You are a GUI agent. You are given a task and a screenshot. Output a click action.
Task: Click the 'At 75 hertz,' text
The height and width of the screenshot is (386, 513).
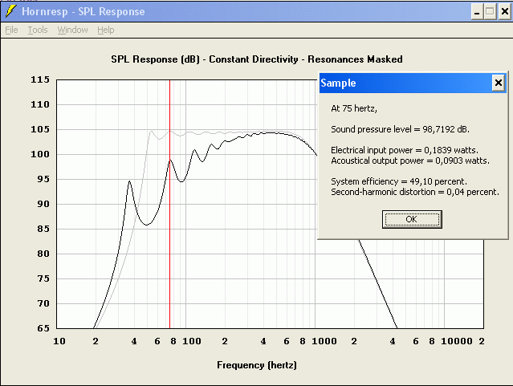pos(354,108)
